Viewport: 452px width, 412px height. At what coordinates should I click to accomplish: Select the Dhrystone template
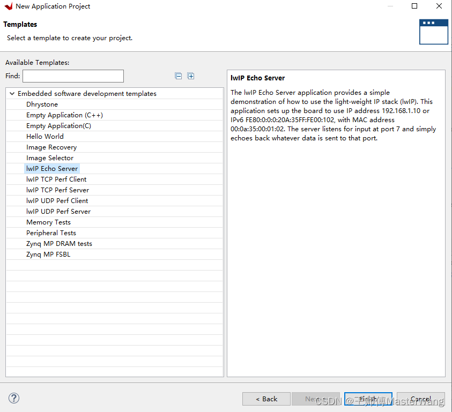[x=42, y=104]
